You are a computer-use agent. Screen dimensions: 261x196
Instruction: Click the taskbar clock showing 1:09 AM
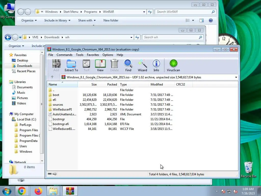pyautogui.click(x=248, y=191)
